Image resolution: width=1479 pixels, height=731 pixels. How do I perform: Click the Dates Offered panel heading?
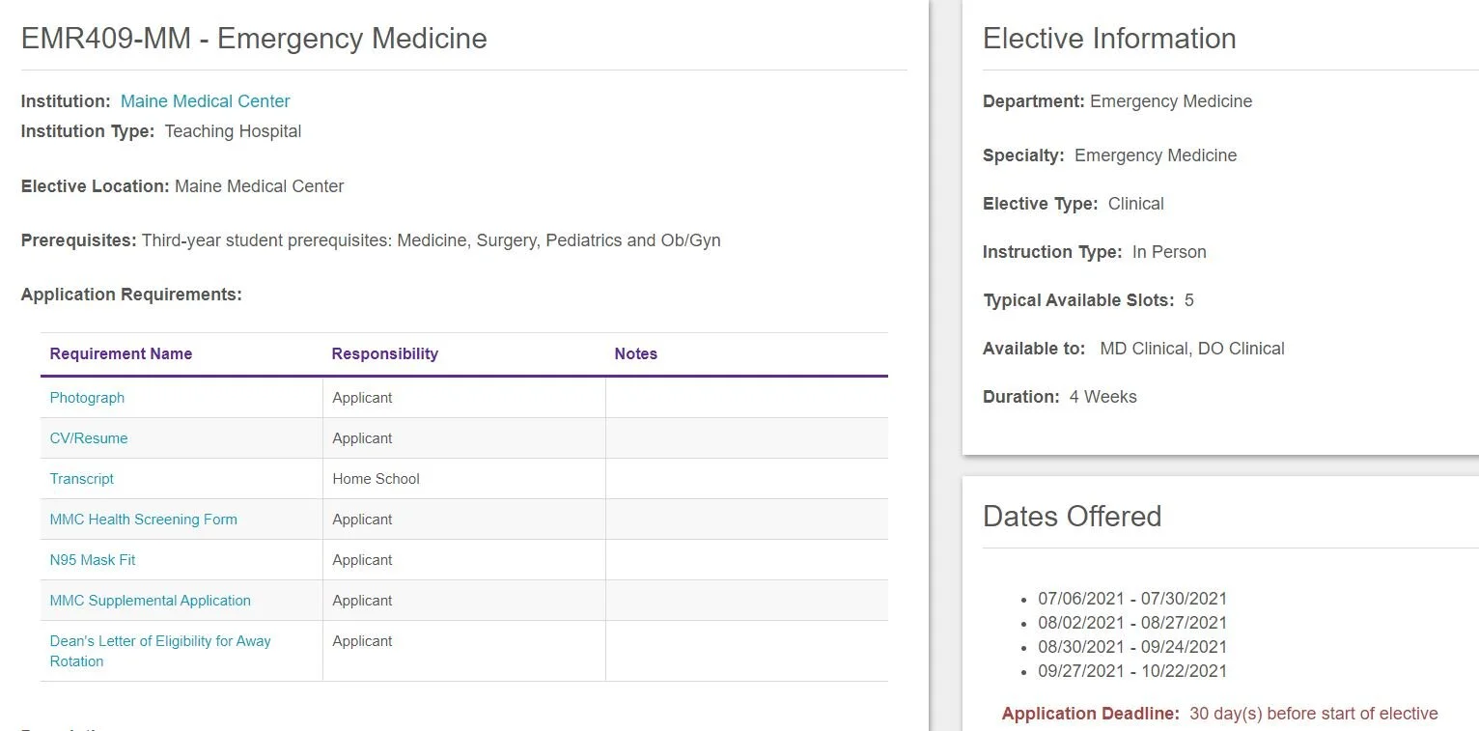[1072, 517]
